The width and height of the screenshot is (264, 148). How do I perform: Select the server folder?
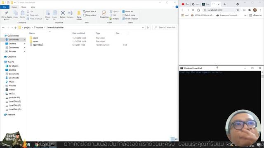pyautogui.click(x=35, y=42)
